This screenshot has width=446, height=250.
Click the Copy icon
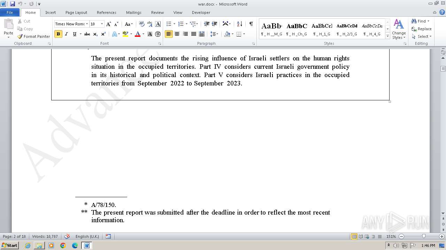[x=20, y=29]
